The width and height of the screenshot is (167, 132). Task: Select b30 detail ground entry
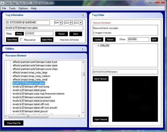[x=30, y=111]
